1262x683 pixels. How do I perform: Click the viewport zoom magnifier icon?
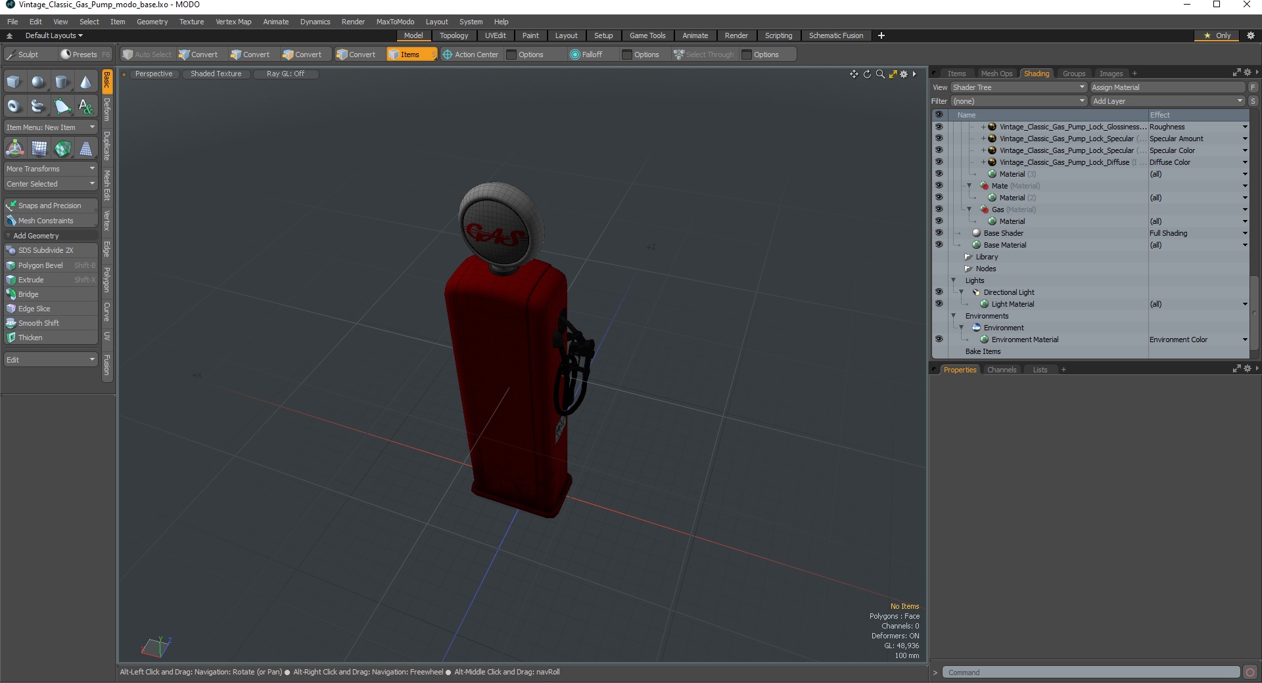(x=880, y=74)
